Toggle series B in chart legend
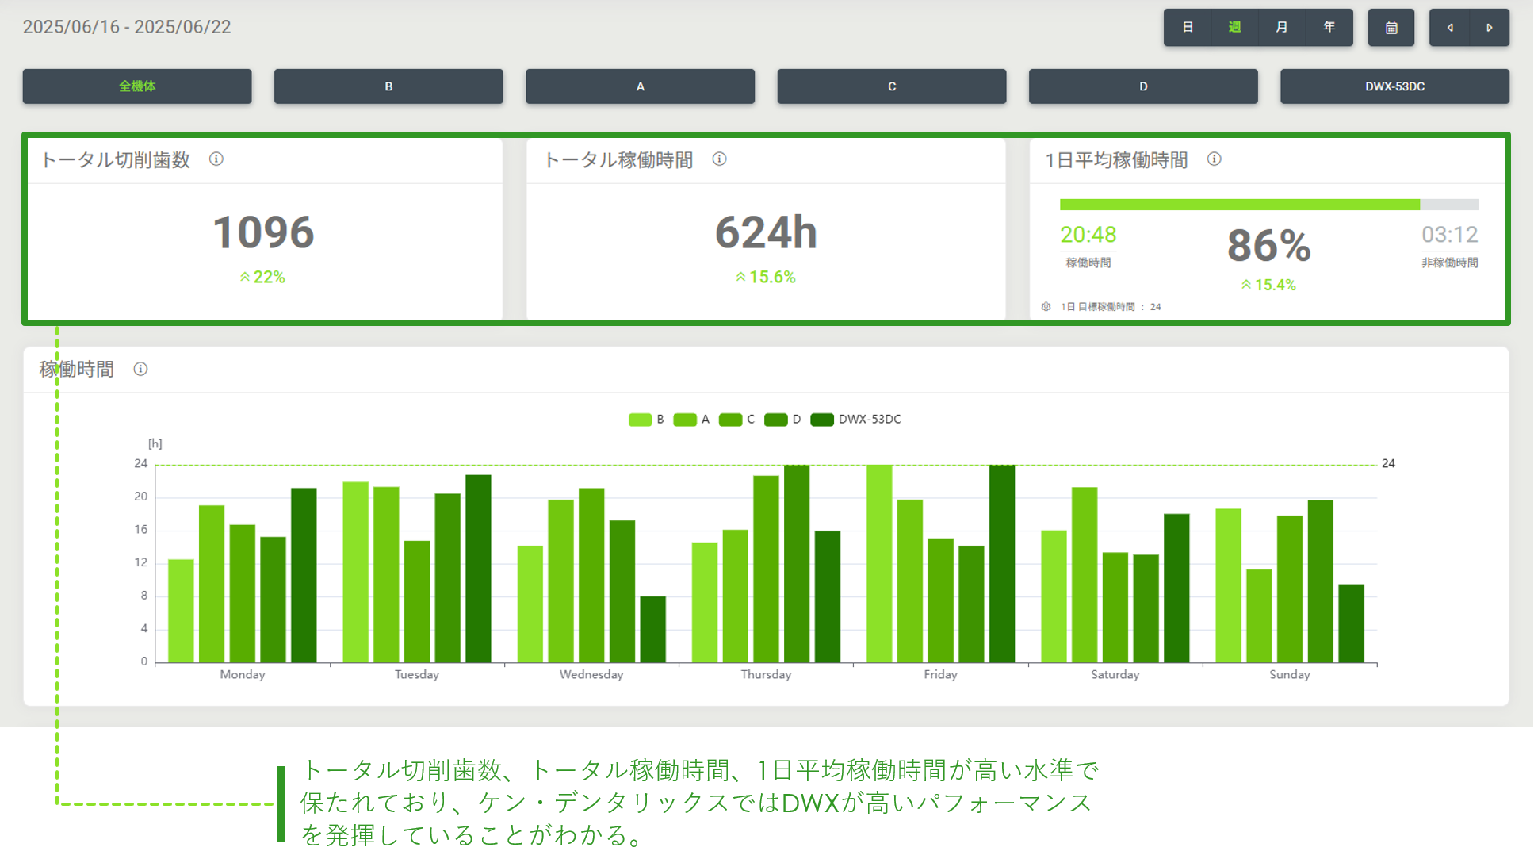The image size is (1534, 855). [641, 420]
